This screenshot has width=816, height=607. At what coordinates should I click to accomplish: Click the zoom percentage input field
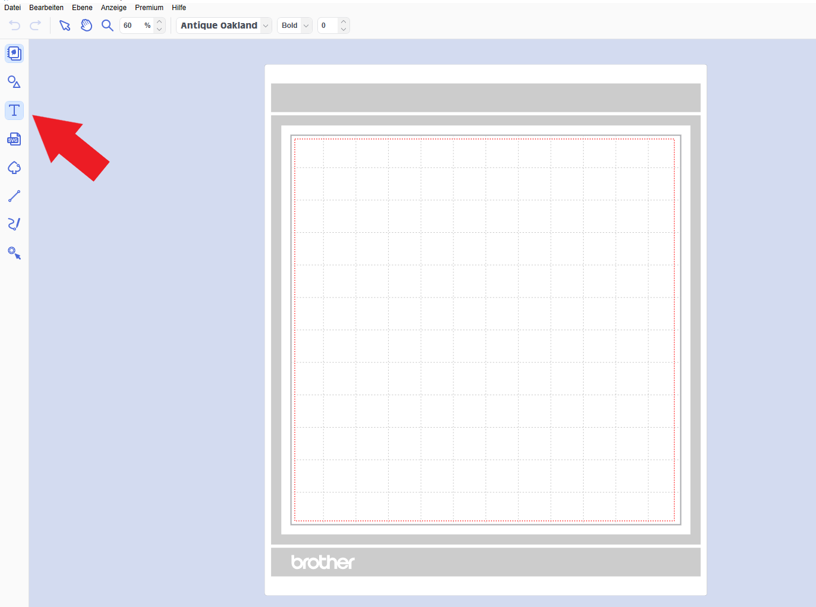click(132, 26)
